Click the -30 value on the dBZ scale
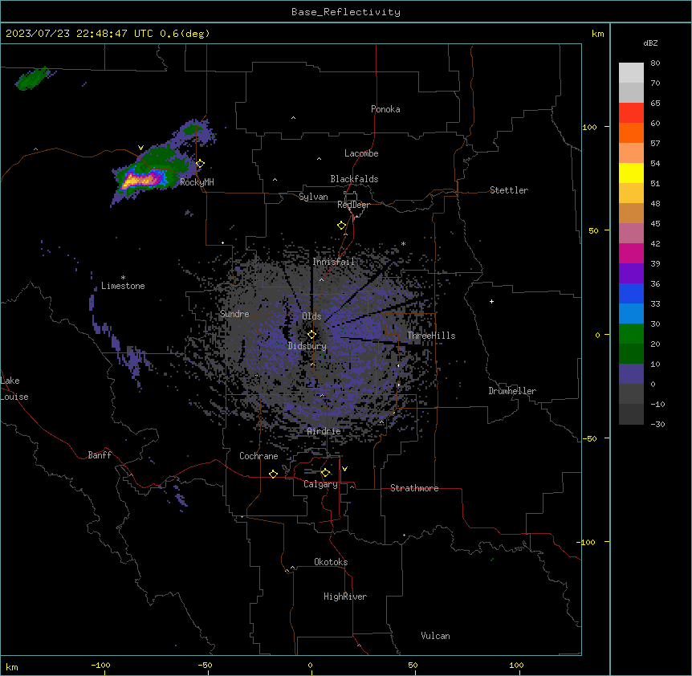The image size is (692, 676). [x=657, y=424]
